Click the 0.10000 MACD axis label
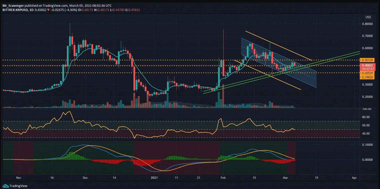Image resolution: width=380 pixels, height=189 pixels. 367,145
